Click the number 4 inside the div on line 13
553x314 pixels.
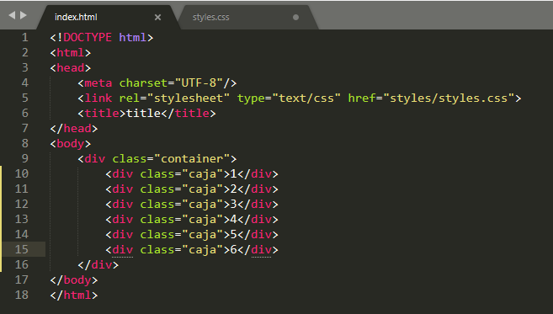[x=233, y=220]
